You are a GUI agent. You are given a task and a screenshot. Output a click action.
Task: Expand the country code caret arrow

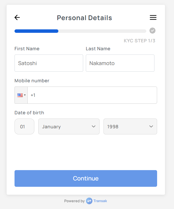click(25, 95)
